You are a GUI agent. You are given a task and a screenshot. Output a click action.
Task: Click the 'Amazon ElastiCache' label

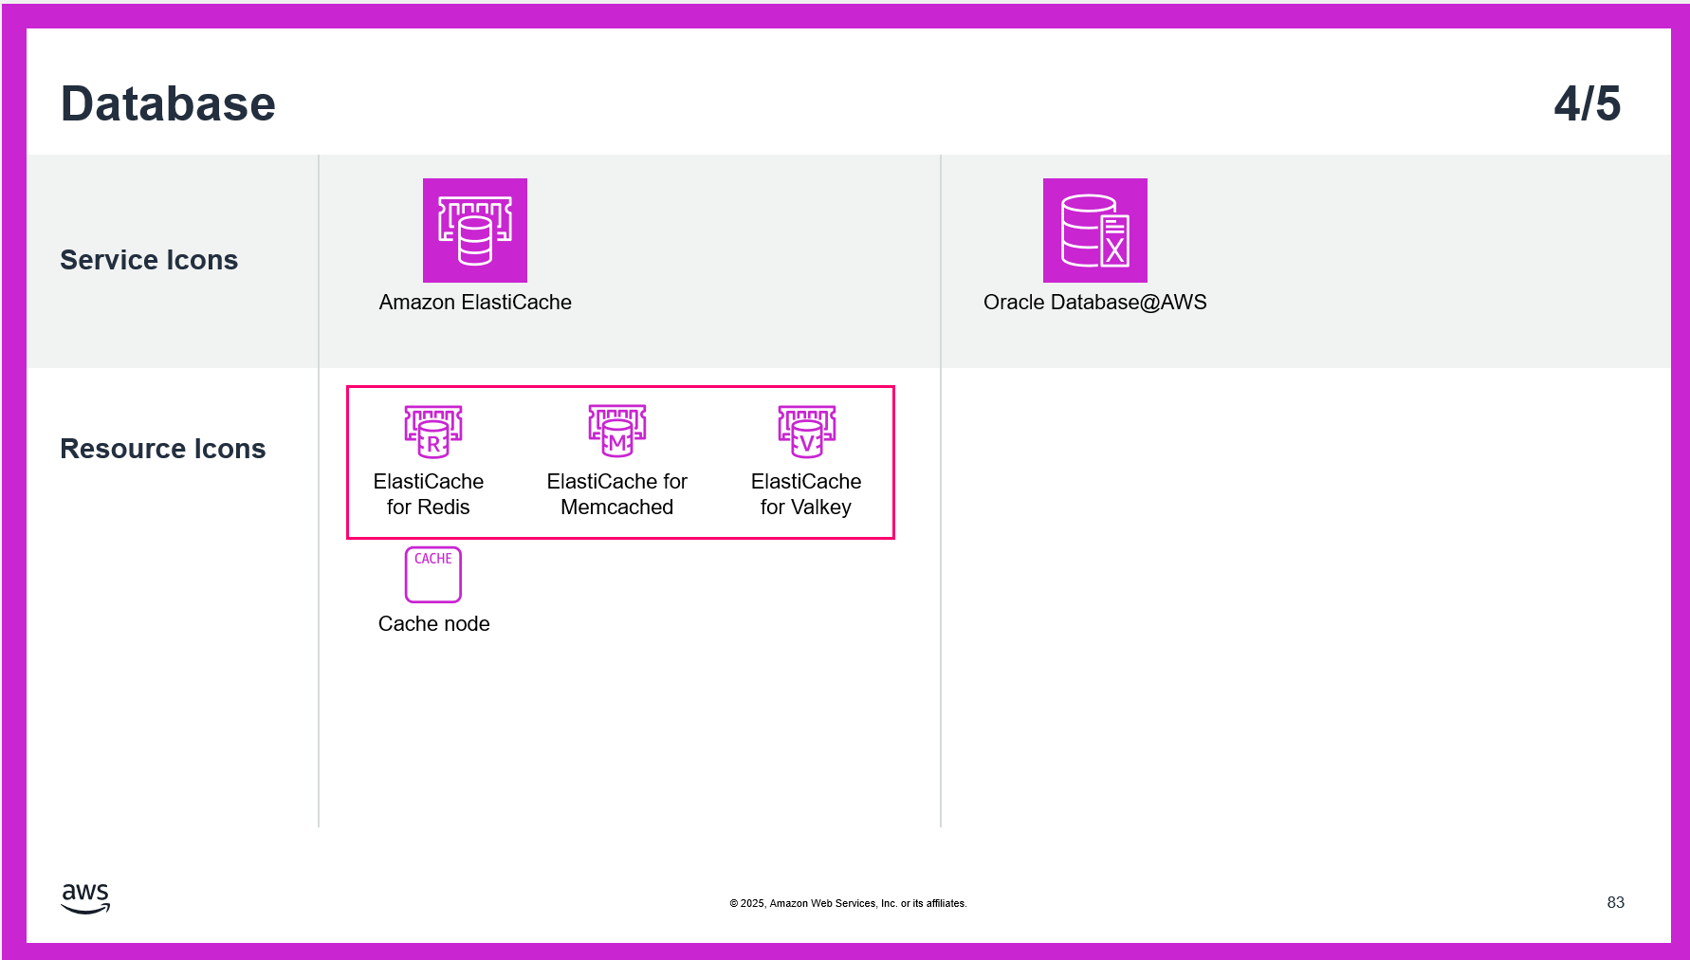[x=475, y=303]
